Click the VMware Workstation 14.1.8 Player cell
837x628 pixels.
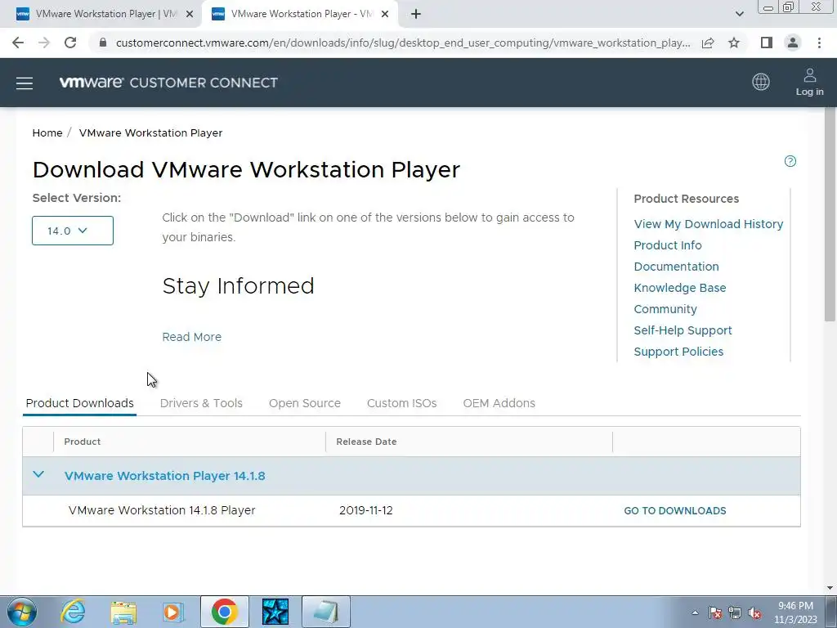tap(162, 510)
